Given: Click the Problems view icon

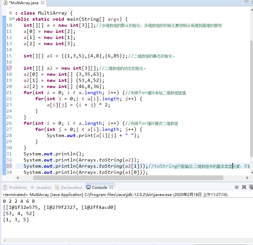Looking at the screenshot, I should click(5, 187).
